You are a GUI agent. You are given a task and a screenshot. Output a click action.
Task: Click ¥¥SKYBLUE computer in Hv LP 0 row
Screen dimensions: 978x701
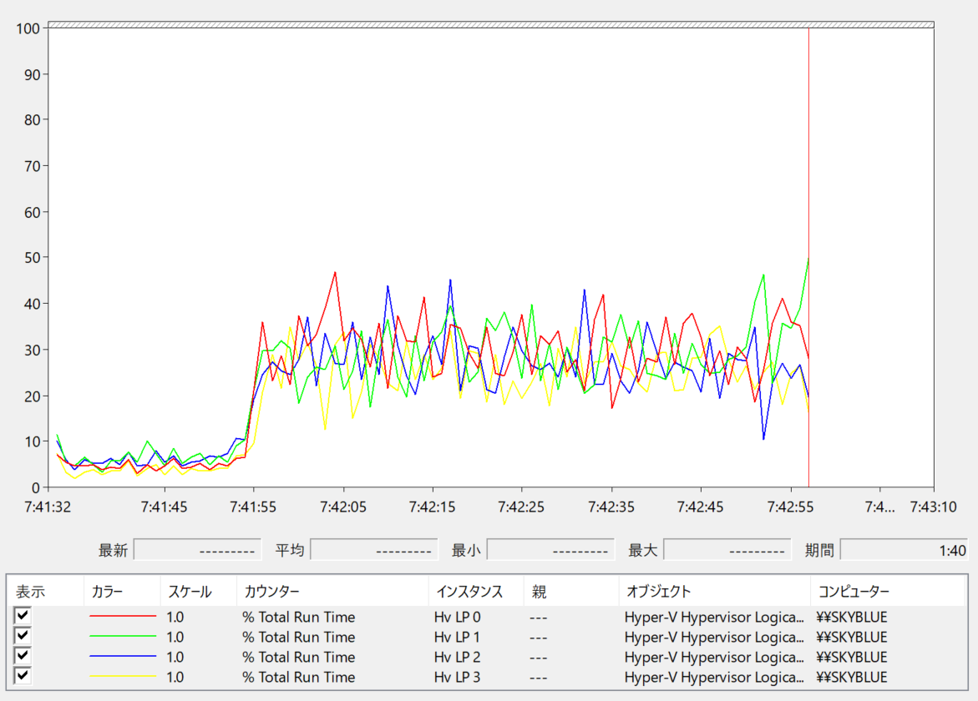coord(851,617)
